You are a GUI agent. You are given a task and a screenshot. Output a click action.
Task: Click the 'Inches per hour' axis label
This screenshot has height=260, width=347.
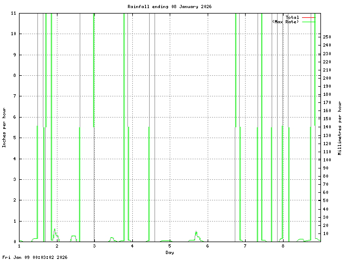[x=4, y=128]
